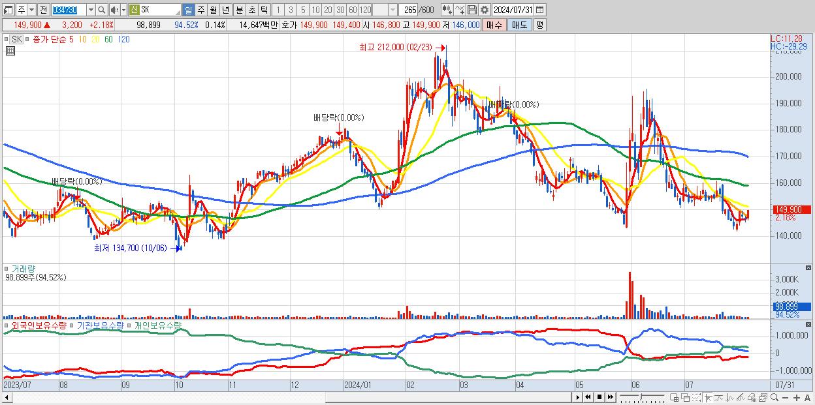Click the speaker sound icon
This screenshot has height=405, width=815.
[x=114, y=10]
